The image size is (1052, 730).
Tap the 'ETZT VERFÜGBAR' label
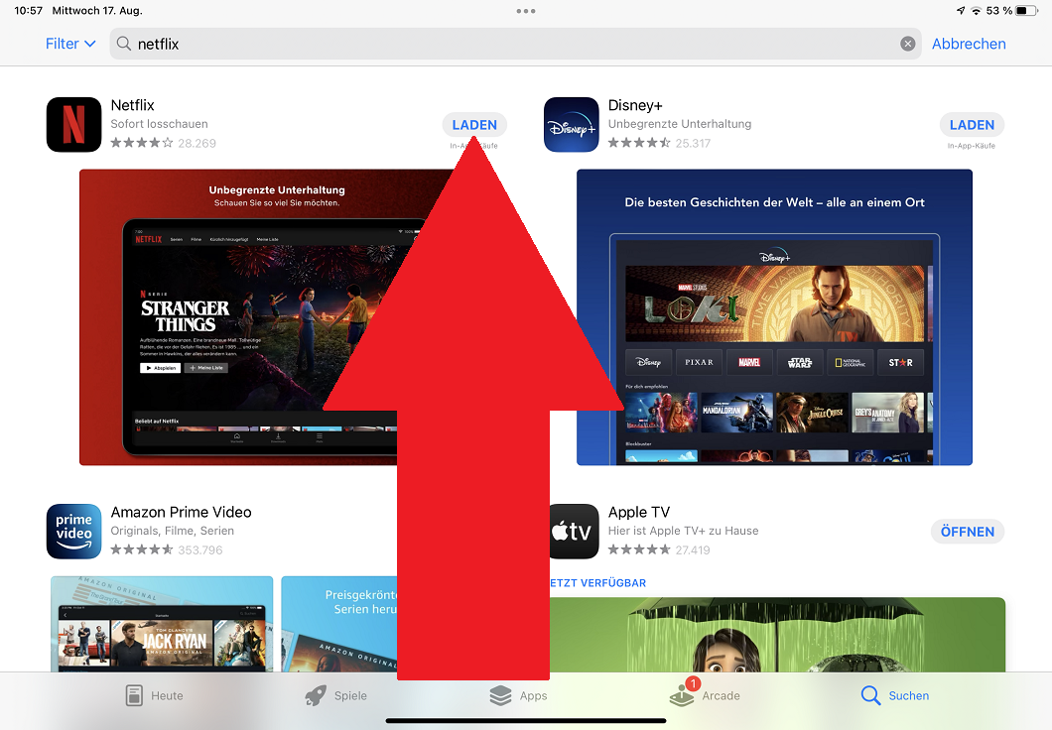point(597,583)
